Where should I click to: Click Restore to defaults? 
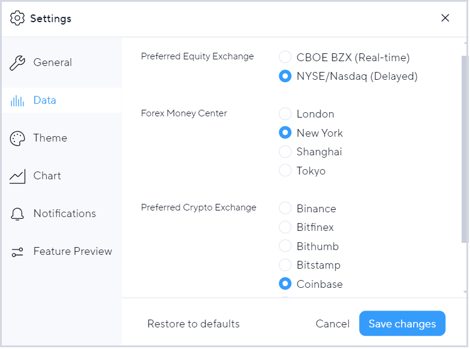(193, 324)
